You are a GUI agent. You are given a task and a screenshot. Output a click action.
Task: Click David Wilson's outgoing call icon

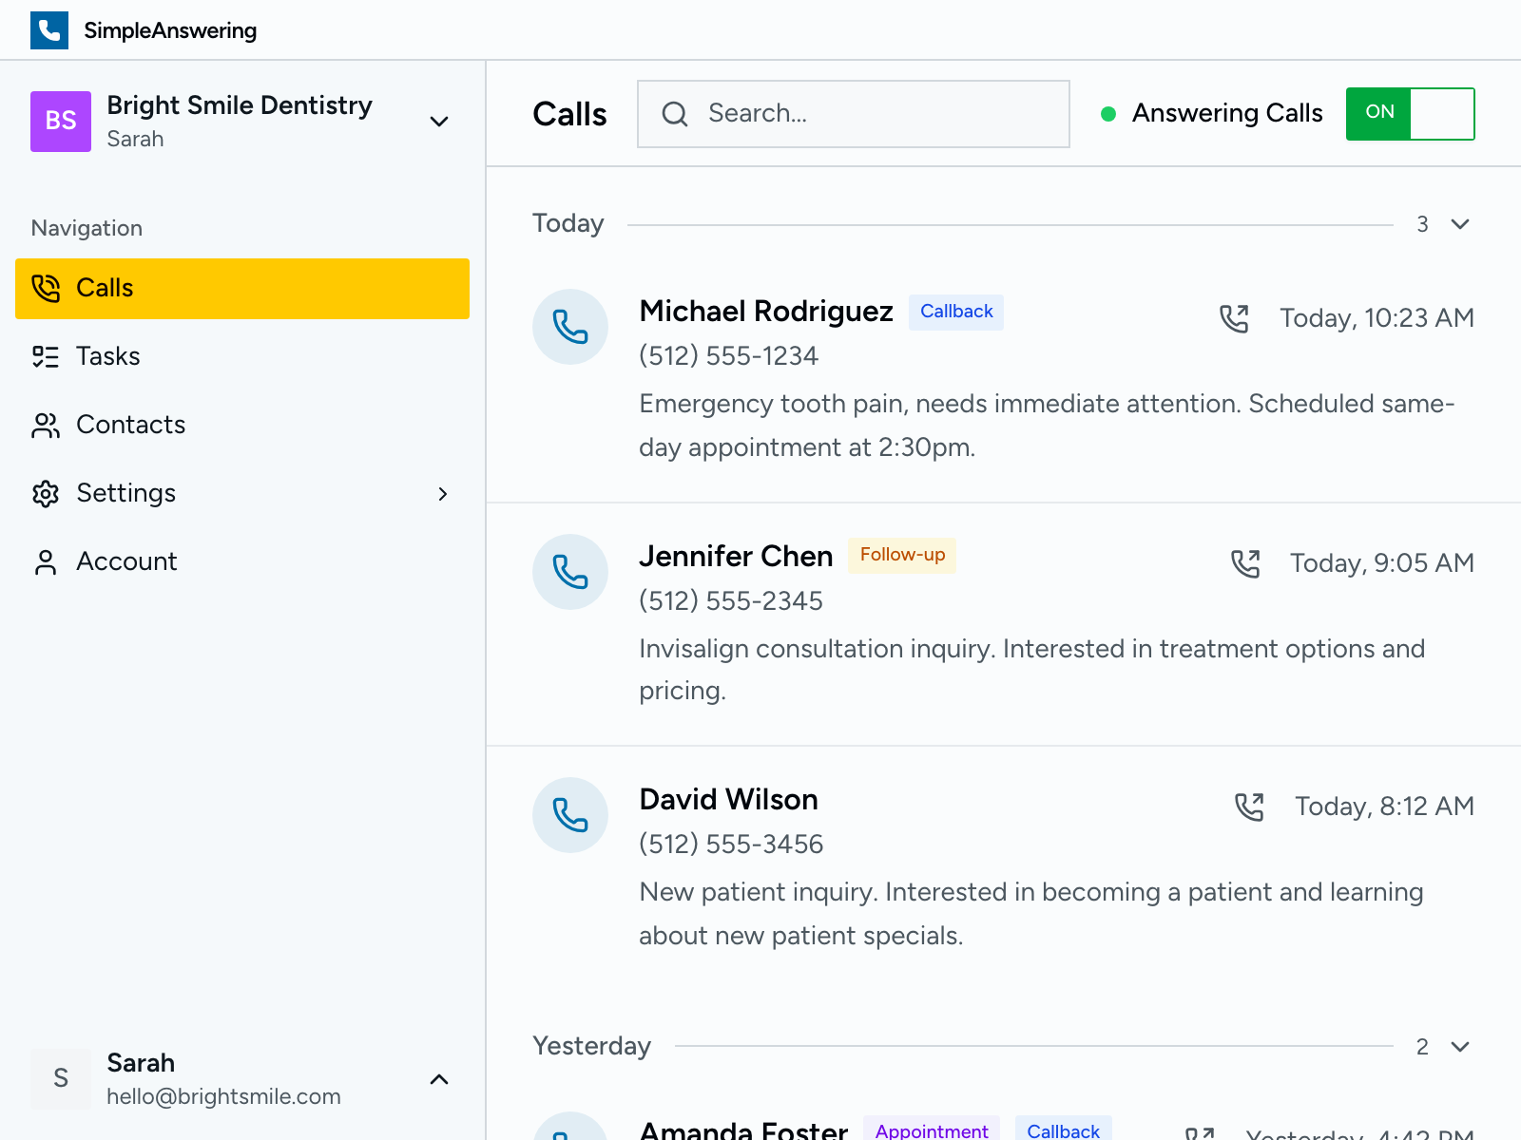(x=1250, y=806)
